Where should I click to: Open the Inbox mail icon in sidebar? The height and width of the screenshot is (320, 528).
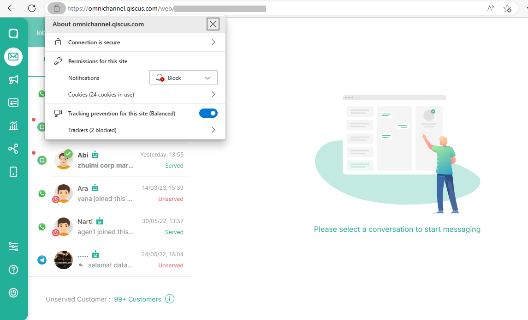(x=13, y=57)
